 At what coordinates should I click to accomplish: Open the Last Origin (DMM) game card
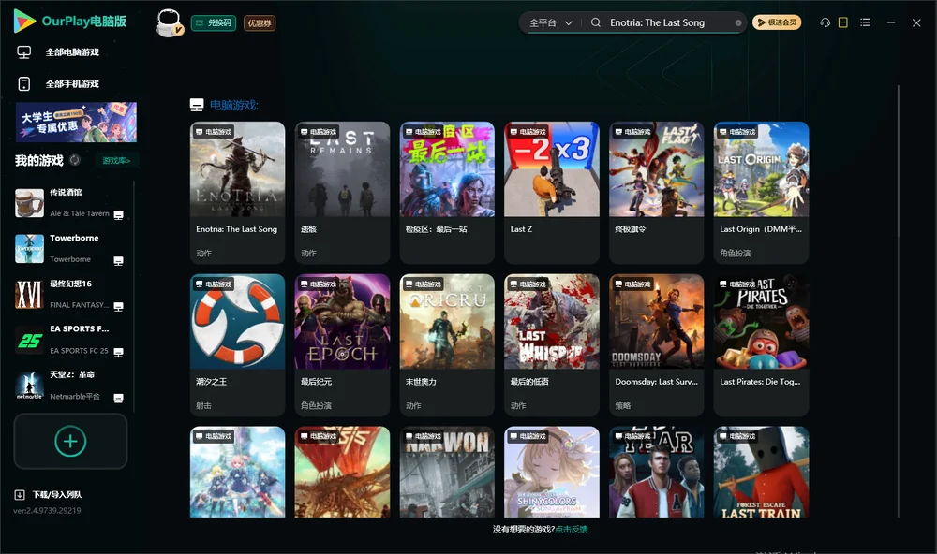click(761, 192)
